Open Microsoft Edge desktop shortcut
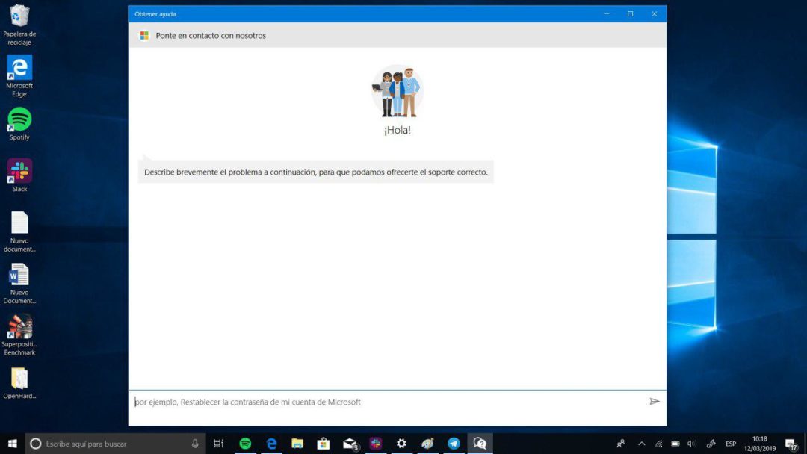 (19, 75)
